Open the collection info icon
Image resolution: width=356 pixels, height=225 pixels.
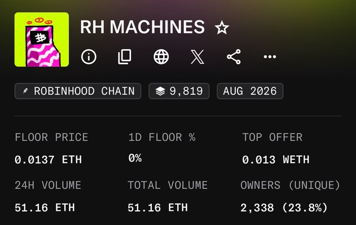(88, 57)
